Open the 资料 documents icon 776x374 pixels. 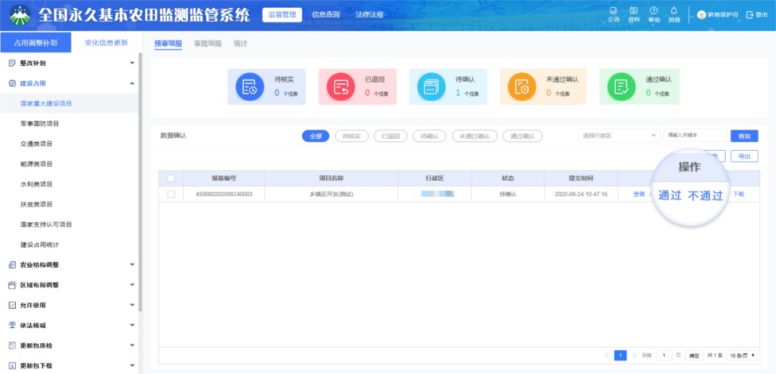point(634,11)
